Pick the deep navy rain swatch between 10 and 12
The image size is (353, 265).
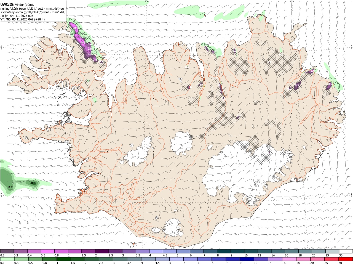pyautogui.click(x=247, y=259)
